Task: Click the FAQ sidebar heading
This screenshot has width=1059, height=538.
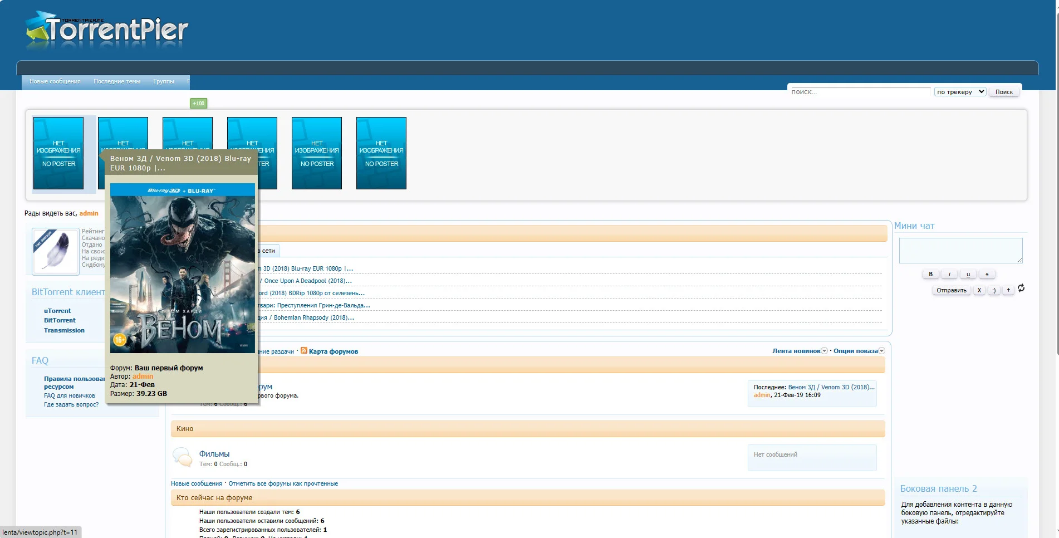Action: [40, 360]
